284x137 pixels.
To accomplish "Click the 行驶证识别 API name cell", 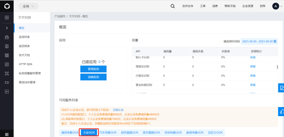I will coord(142,76).
